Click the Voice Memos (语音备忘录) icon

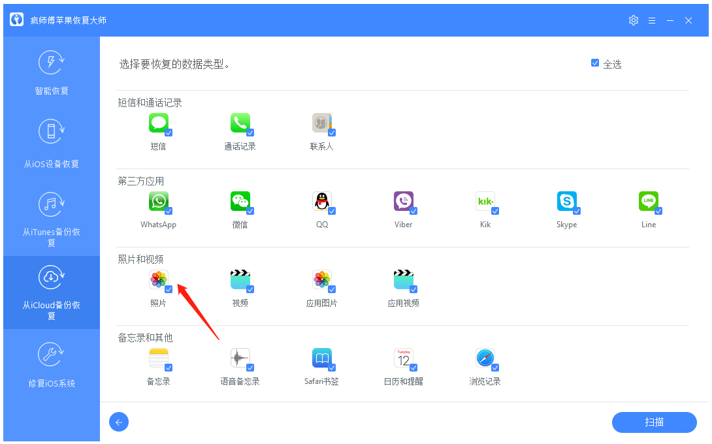240,358
